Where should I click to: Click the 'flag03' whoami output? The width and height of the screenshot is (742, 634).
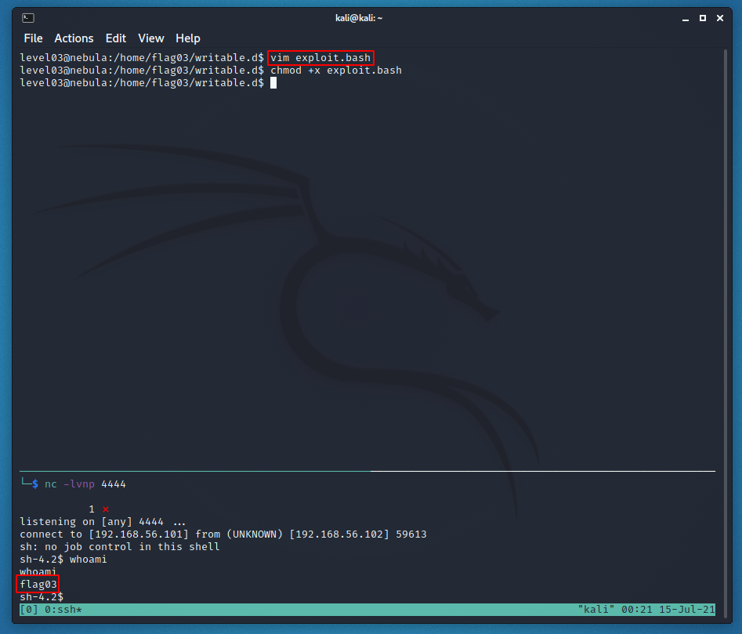click(x=38, y=585)
